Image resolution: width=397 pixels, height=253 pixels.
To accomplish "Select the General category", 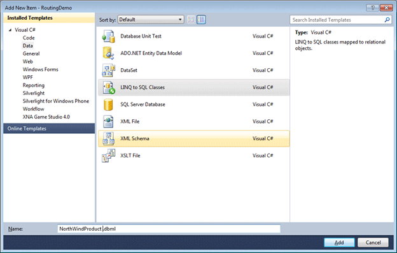I will pyautogui.click(x=31, y=54).
